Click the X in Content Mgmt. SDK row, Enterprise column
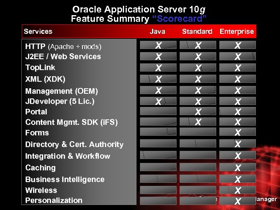280x210 pixels. [x=238, y=122]
